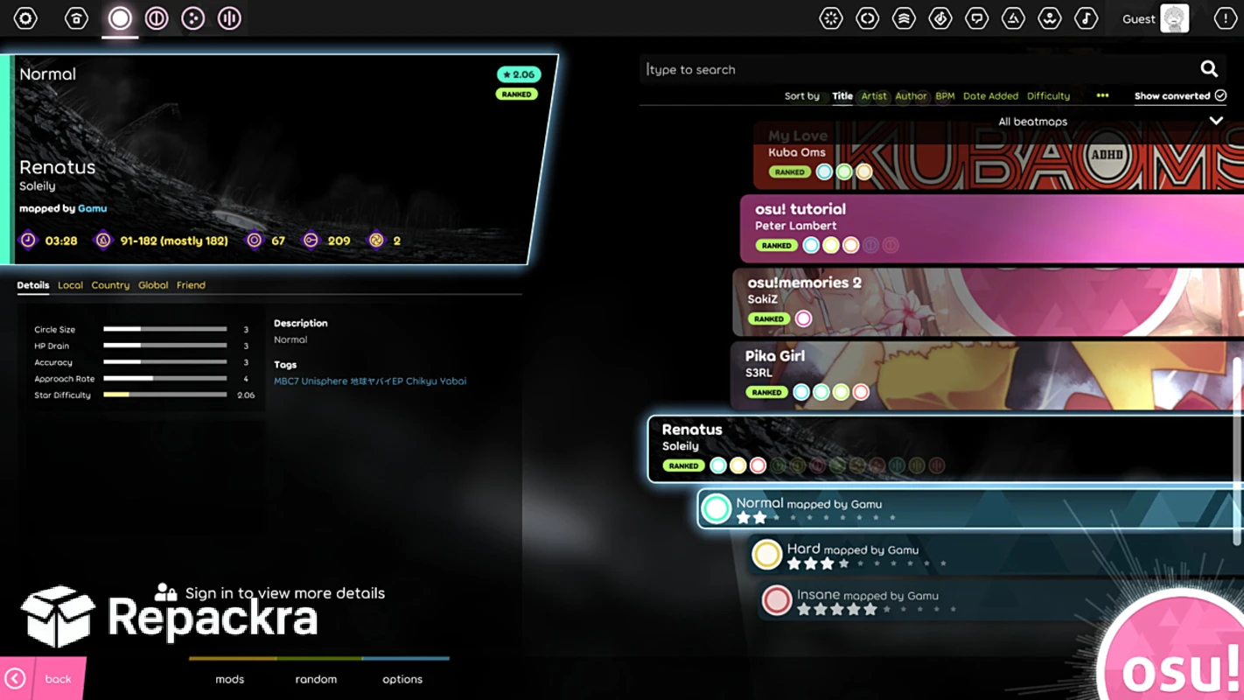Pick the pink difficulty icon on osu!memories 2
1244x700 pixels.
click(803, 319)
